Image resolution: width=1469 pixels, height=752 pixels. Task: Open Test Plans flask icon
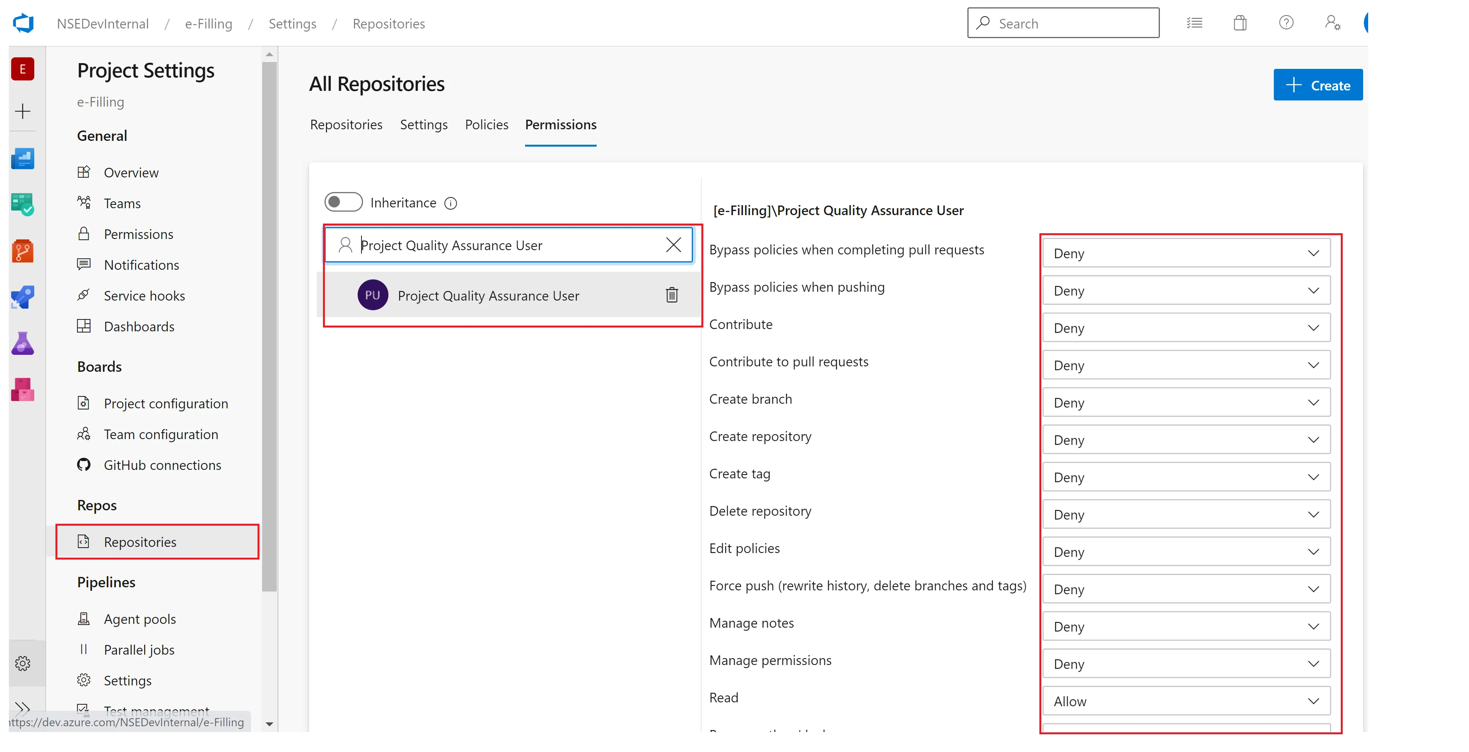[x=23, y=343]
